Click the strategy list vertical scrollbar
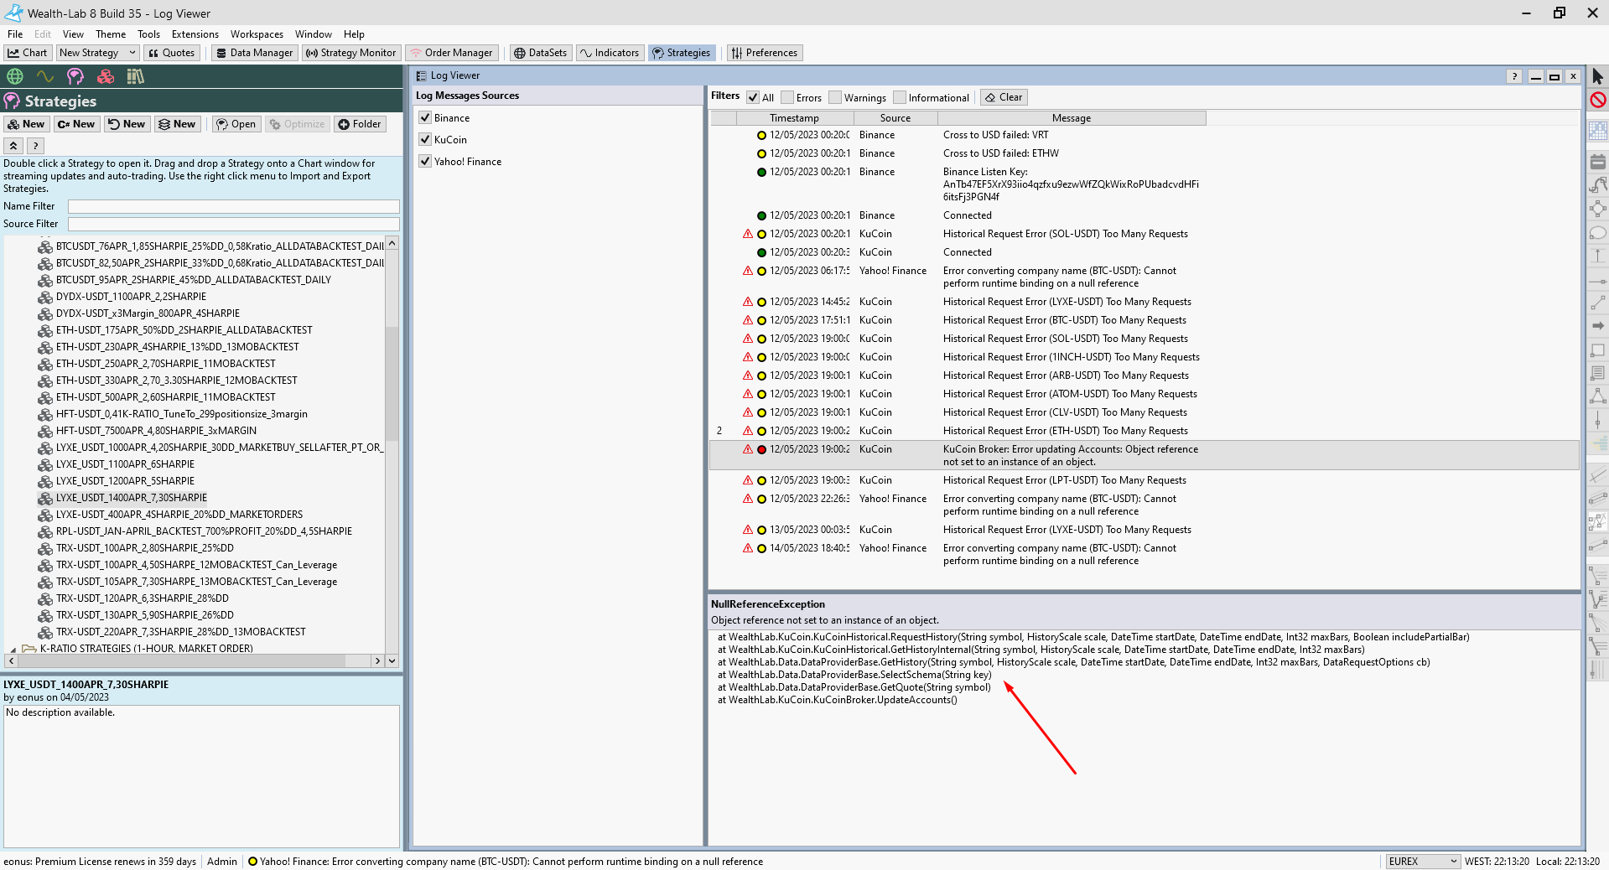Viewport: 1609px width, 870px height. (x=392, y=377)
